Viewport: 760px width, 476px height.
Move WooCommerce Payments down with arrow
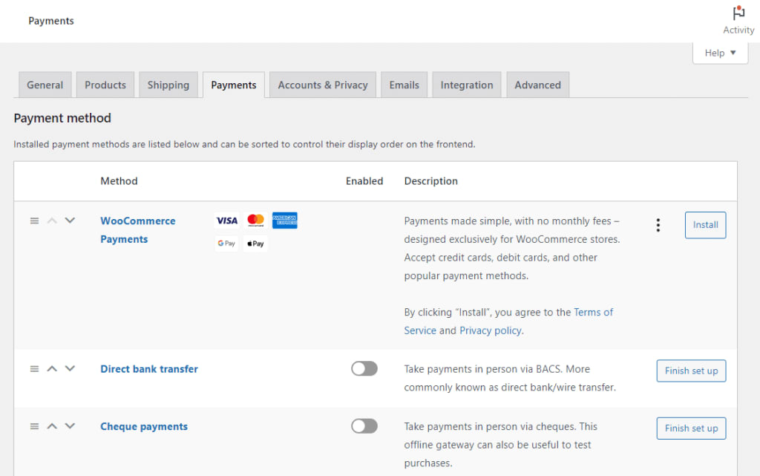70,221
